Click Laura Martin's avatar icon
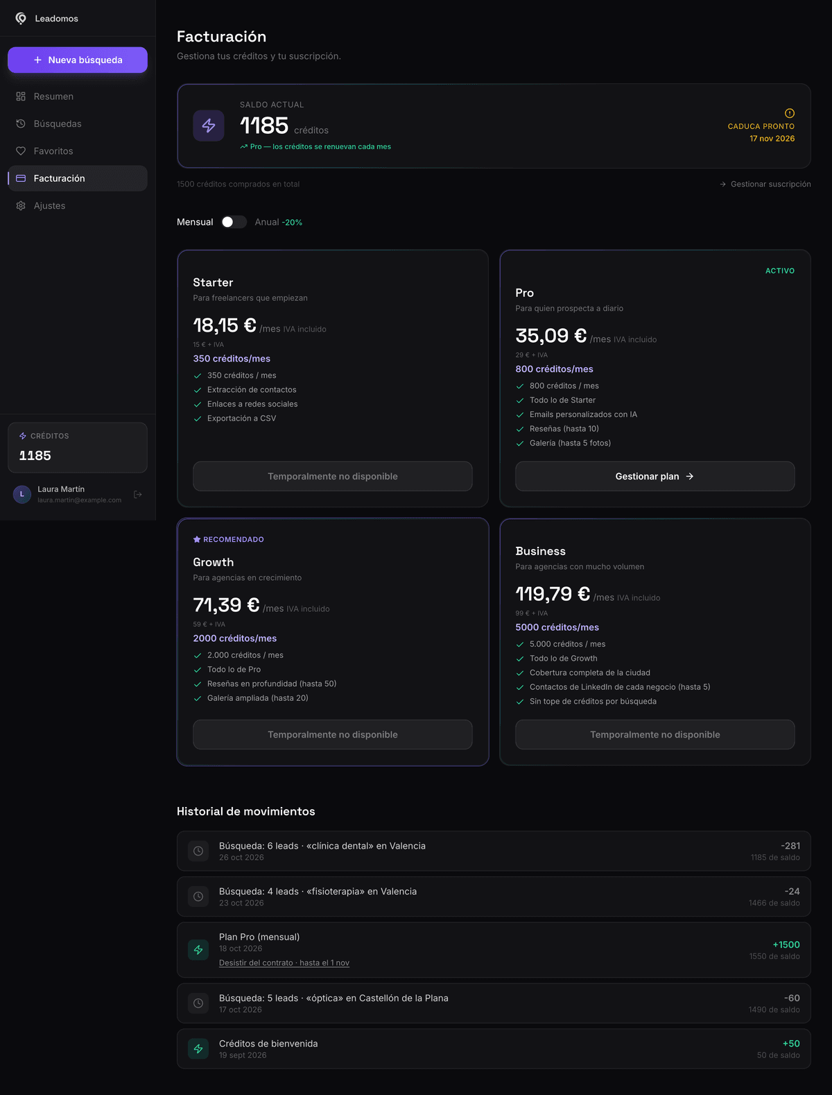 tap(22, 494)
